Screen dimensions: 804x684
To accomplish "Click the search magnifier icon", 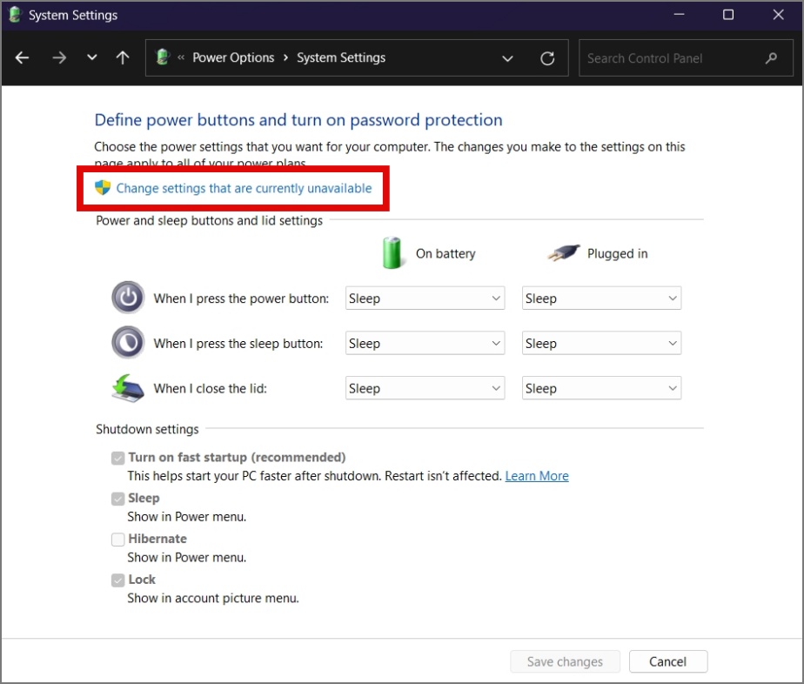I will (771, 58).
